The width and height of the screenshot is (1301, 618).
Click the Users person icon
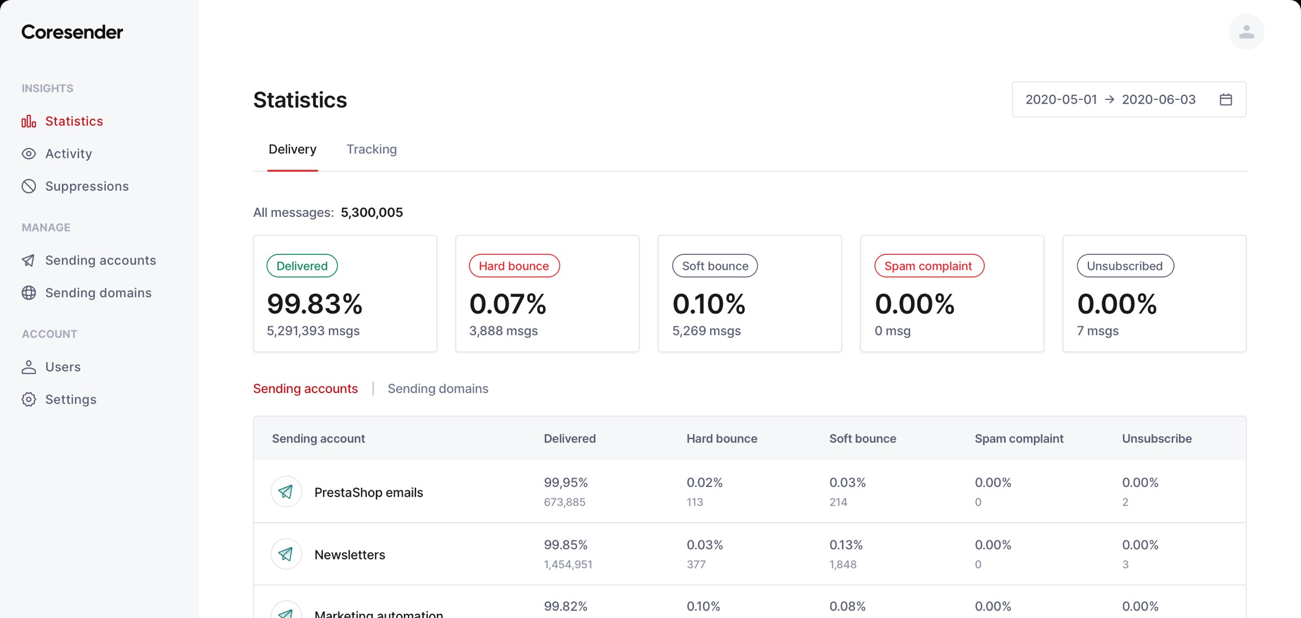[29, 367]
